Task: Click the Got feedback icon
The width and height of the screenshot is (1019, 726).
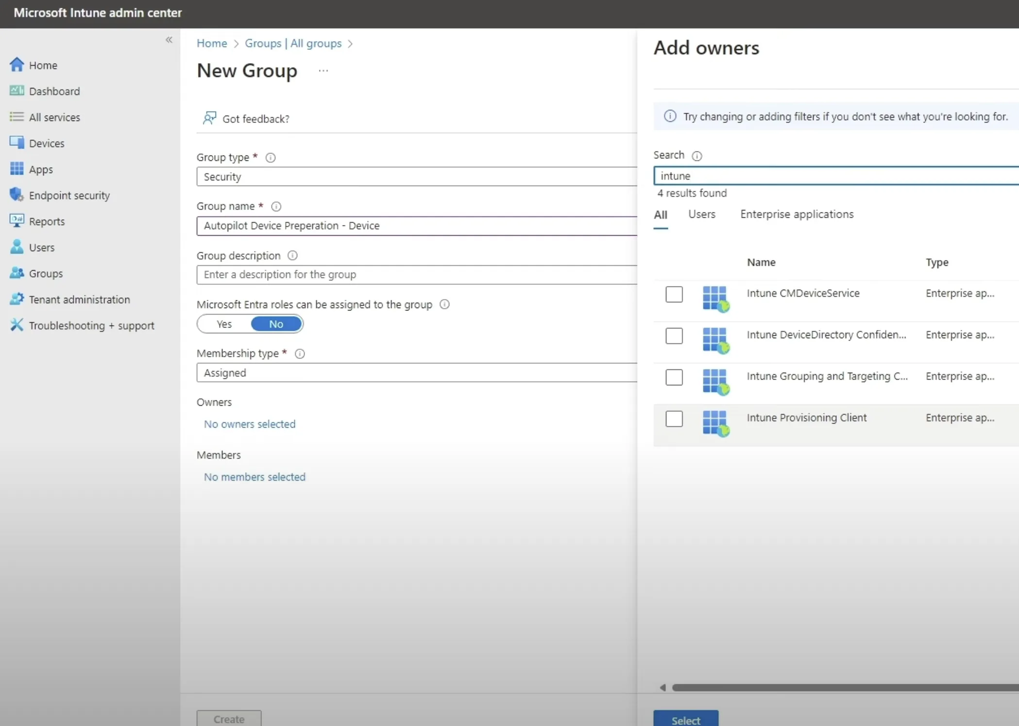Action: point(209,118)
